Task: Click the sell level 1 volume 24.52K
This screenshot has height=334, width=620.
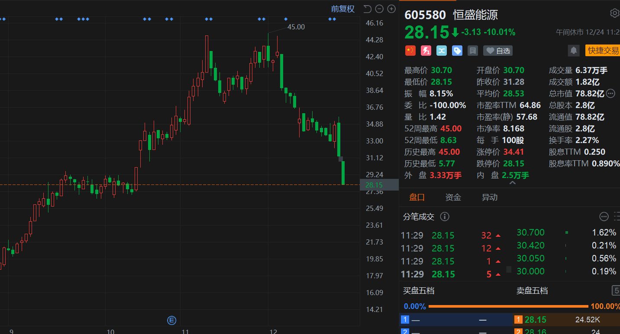Action: [587, 320]
